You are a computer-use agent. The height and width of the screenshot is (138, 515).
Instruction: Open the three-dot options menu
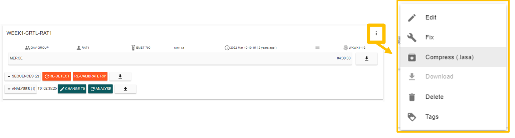376,33
